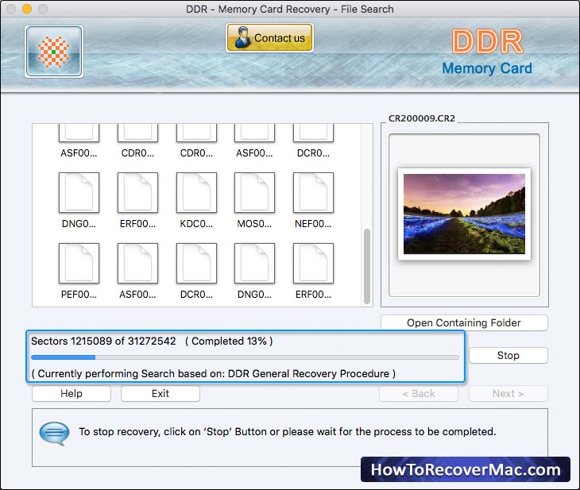The width and height of the screenshot is (580, 490).
Task: Open the Help button
Action: (x=72, y=393)
